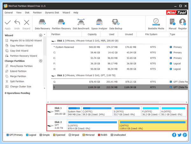Click the Bootable Media icon
This screenshot has height=144, width=191.
[156, 22]
